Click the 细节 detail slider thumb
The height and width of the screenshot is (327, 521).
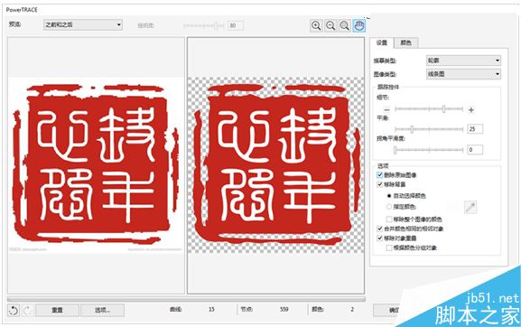[x=443, y=109]
